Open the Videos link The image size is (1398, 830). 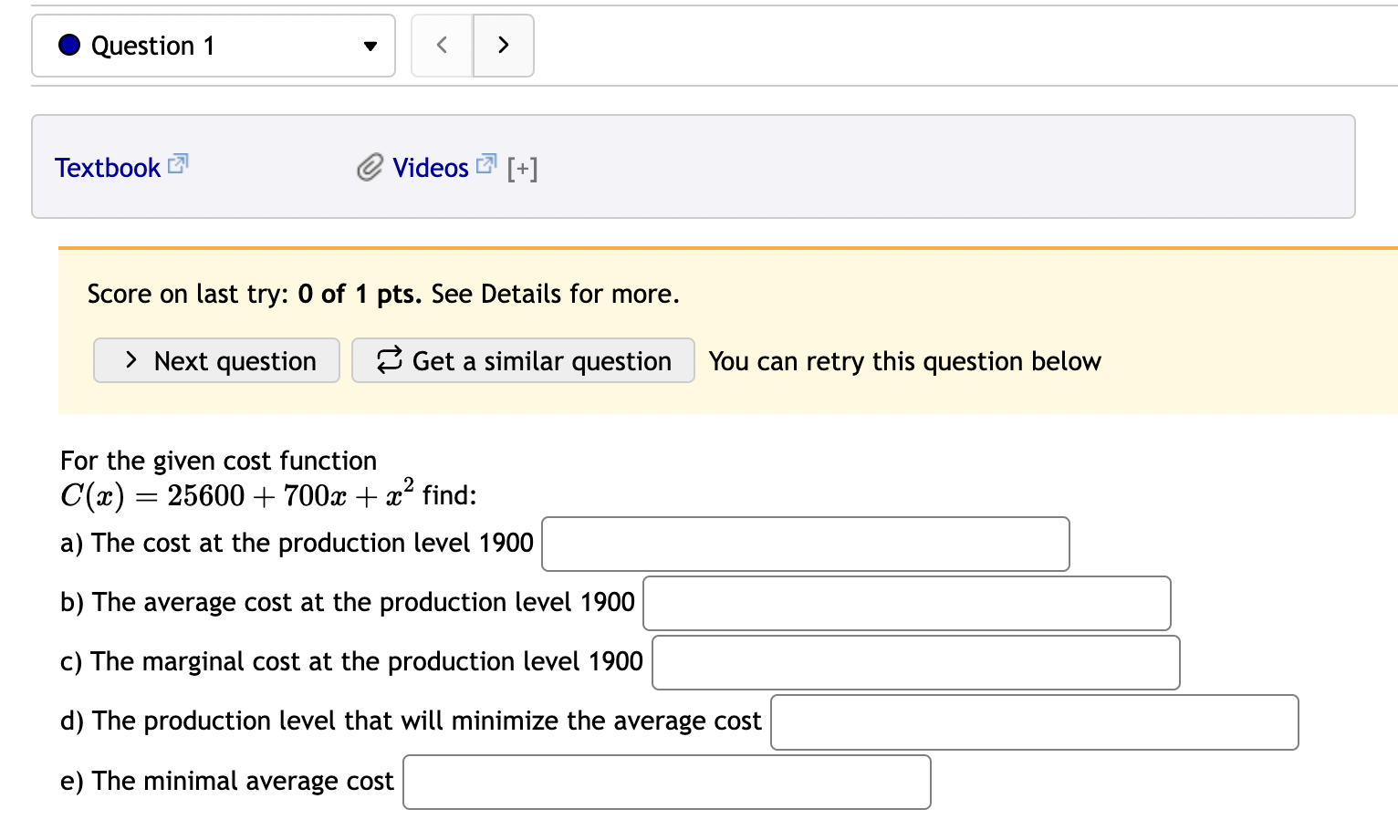pyautogui.click(x=430, y=168)
